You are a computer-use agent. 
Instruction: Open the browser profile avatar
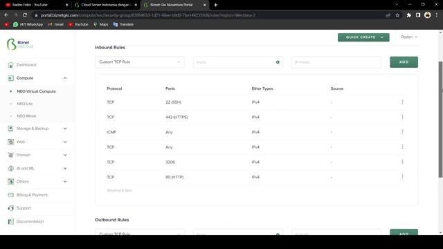click(428, 15)
